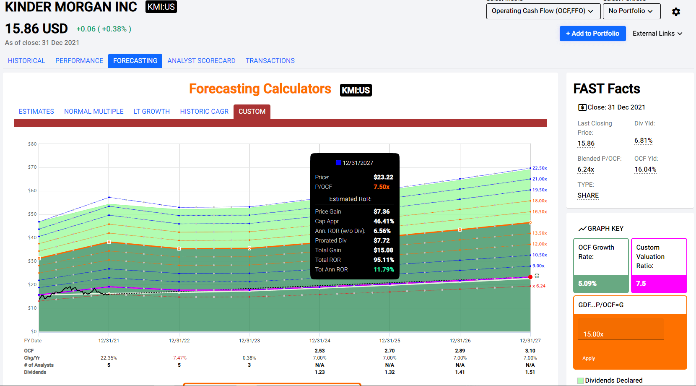Open the Analyst Scorecard tab
This screenshot has height=386, width=696.
click(202, 61)
